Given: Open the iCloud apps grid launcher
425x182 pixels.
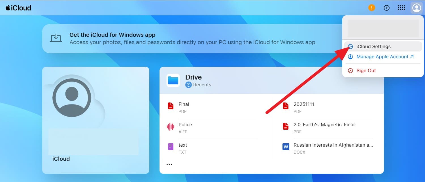Looking at the screenshot, I should [401, 8].
